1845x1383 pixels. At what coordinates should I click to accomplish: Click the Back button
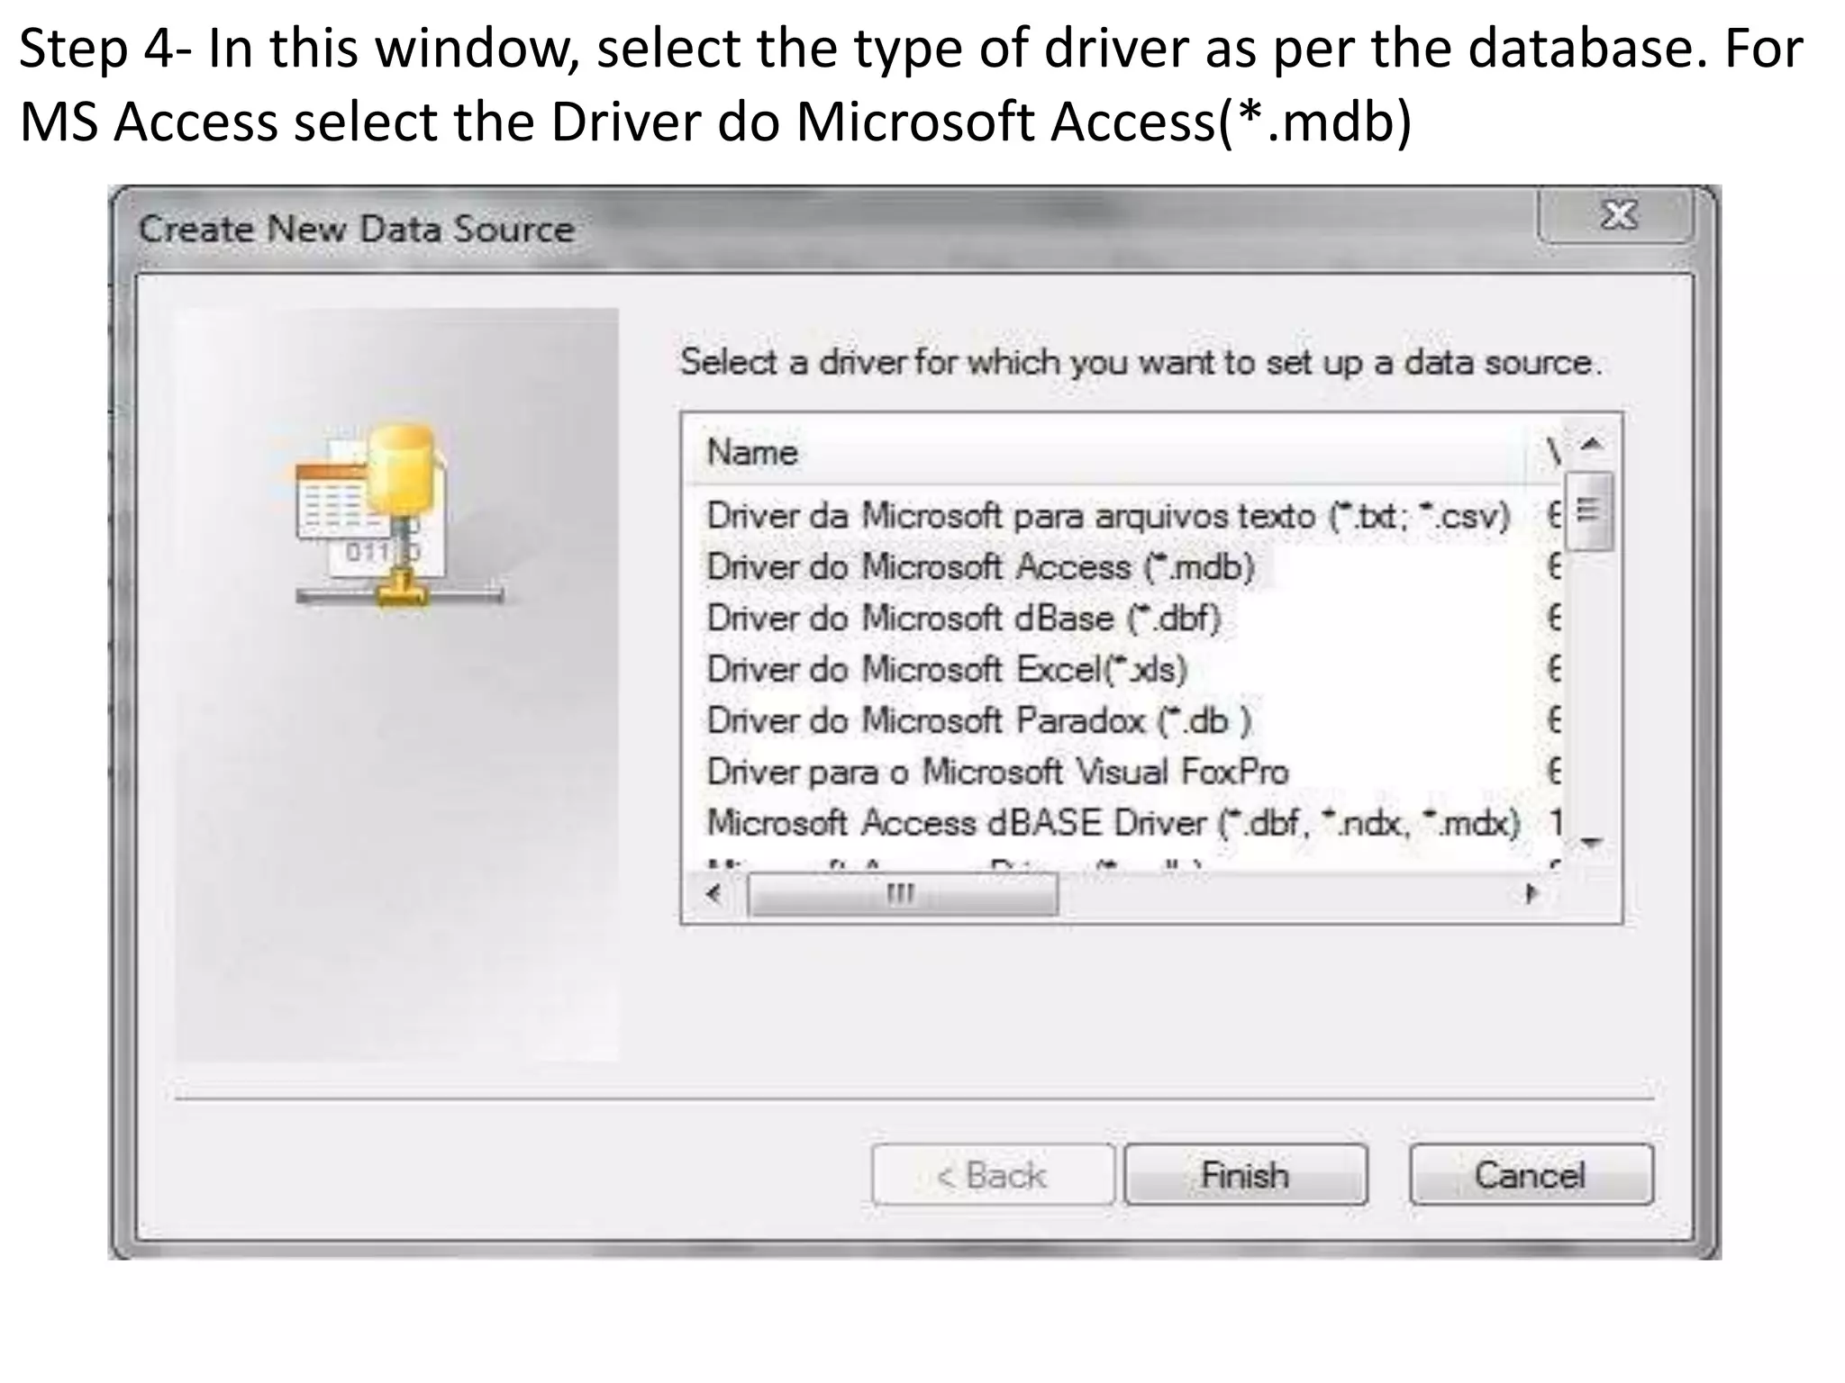point(992,1175)
